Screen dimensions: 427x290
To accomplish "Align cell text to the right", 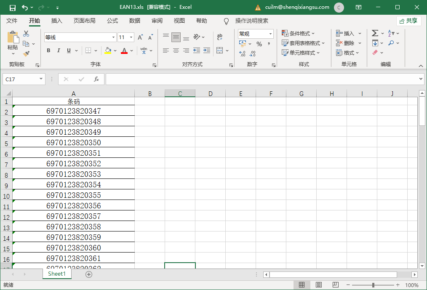I will point(186,51).
